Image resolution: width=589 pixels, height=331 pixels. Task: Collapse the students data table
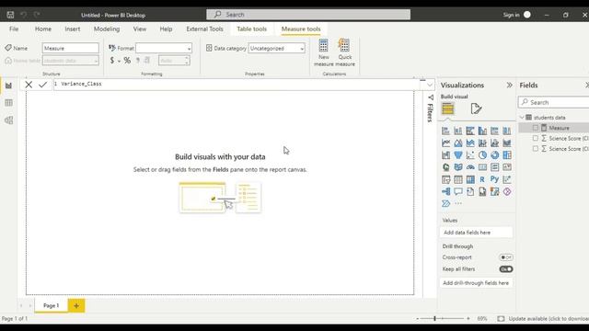(522, 118)
